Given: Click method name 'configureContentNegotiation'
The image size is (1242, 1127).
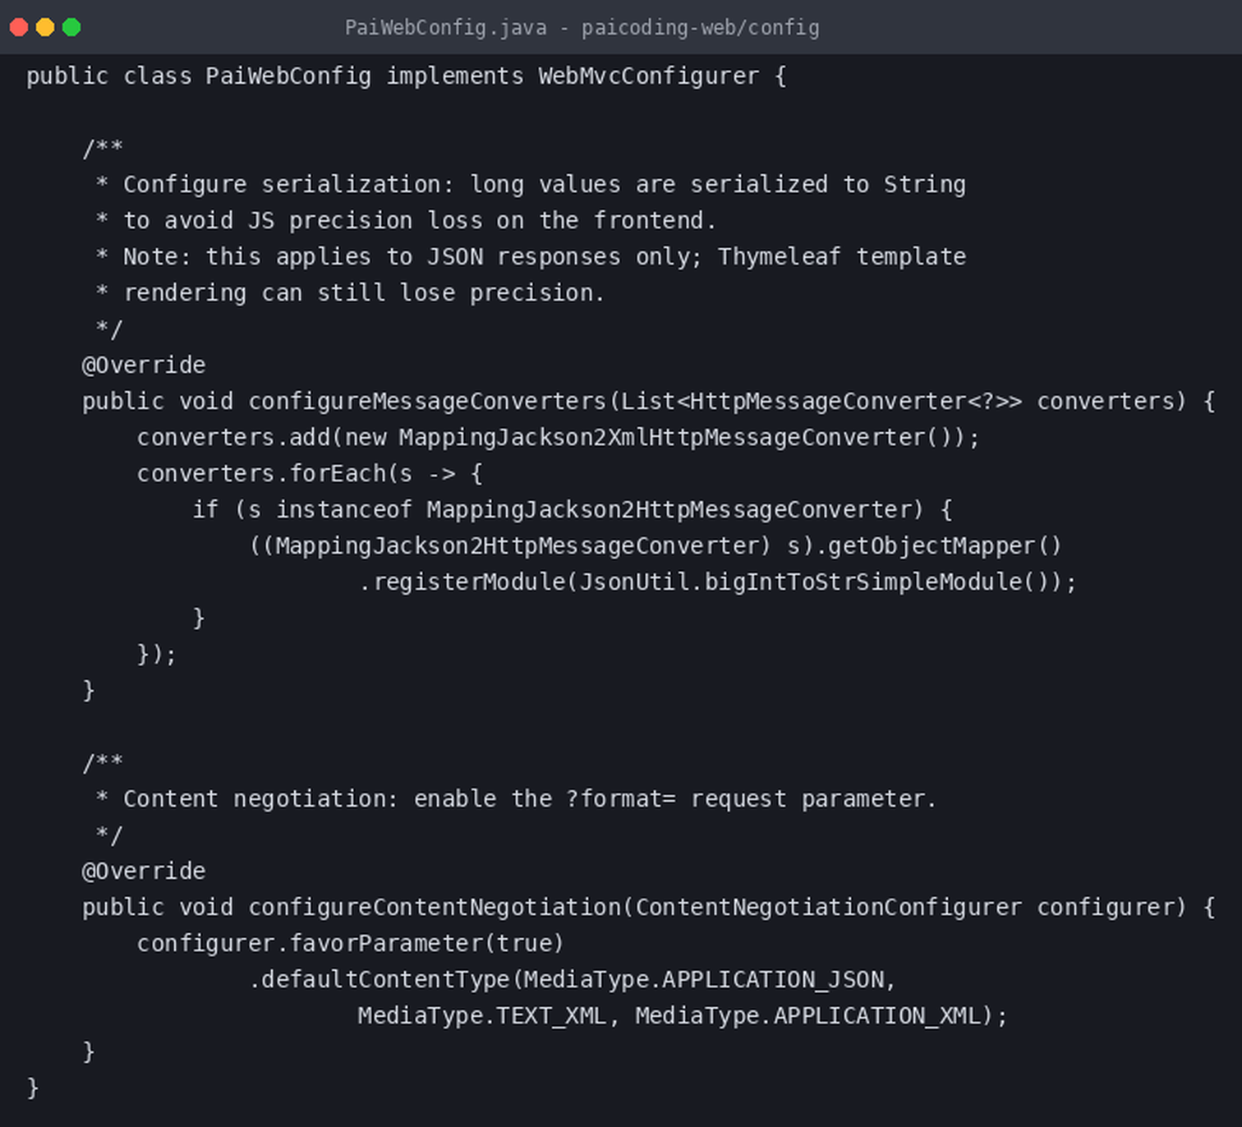Looking at the screenshot, I should click(434, 908).
